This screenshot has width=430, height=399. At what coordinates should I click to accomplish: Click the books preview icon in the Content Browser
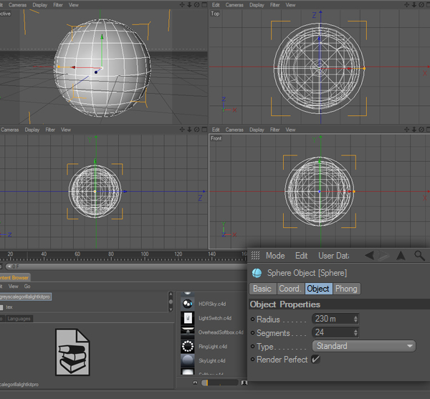(x=72, y=352)
